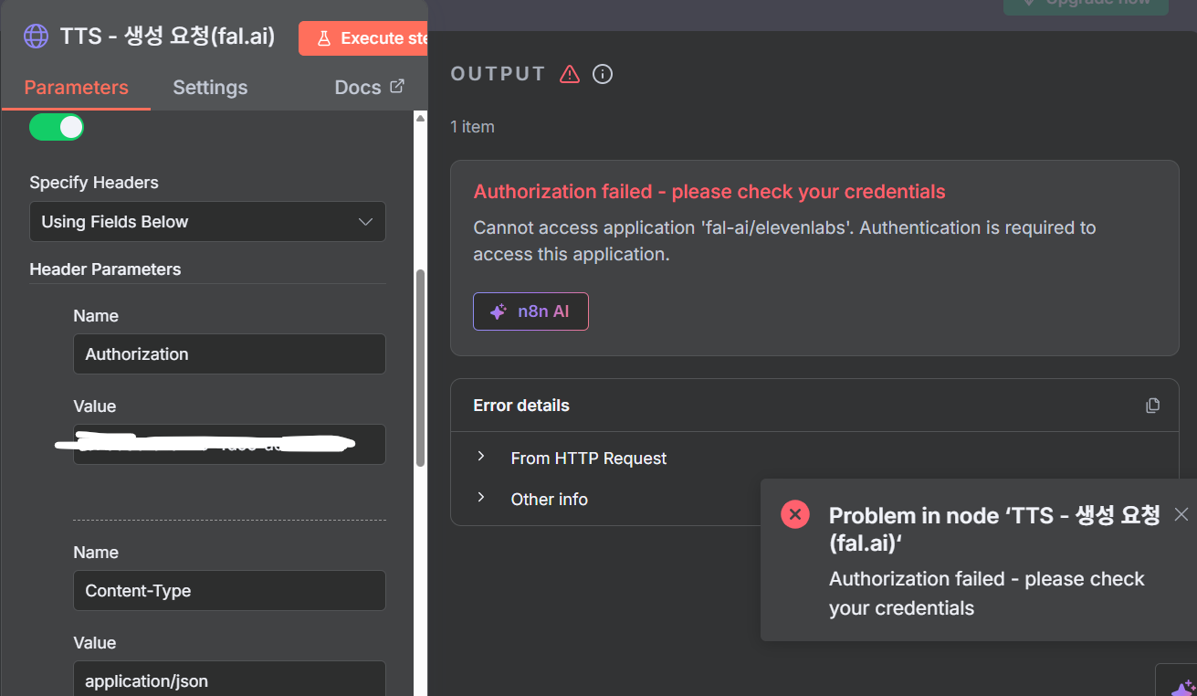Expand the From HTTP Request section

(481, 458)
